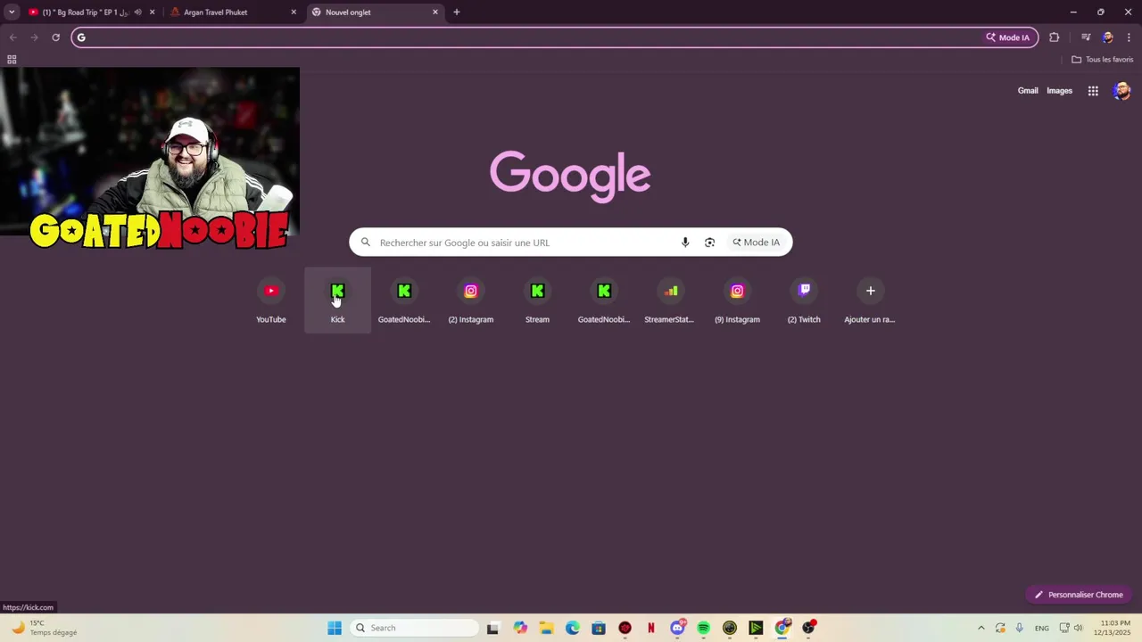Open the StreamerStat... shortcut tile

670,300
